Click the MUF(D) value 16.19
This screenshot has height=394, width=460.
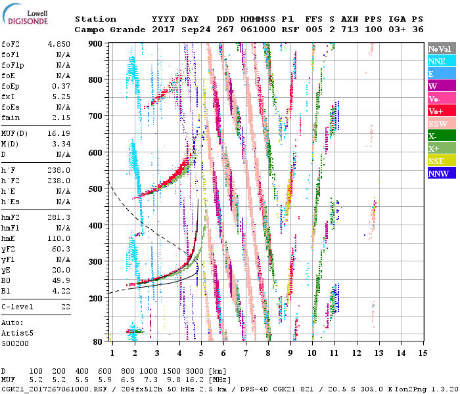[x=59, y=134]
